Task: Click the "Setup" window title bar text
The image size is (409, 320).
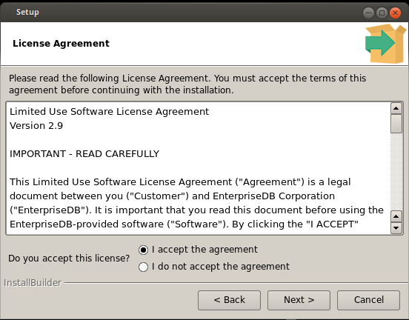Action: coord(27,13)
